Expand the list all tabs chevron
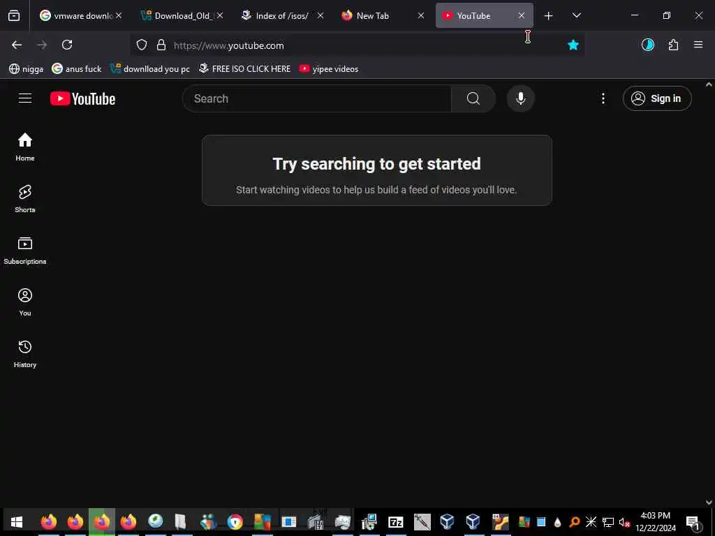Image resolution: width=715 pixels, height=536 pixels. pos(576,15)
